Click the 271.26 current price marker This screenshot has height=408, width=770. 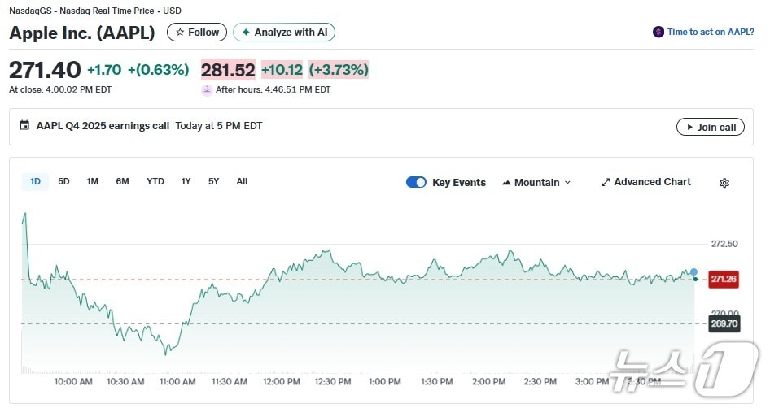(723, 279)
